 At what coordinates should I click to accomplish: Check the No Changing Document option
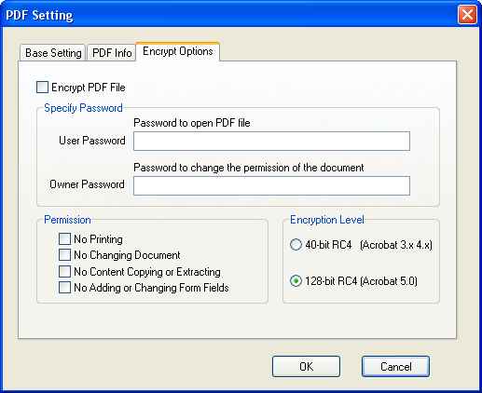[64, 255]
